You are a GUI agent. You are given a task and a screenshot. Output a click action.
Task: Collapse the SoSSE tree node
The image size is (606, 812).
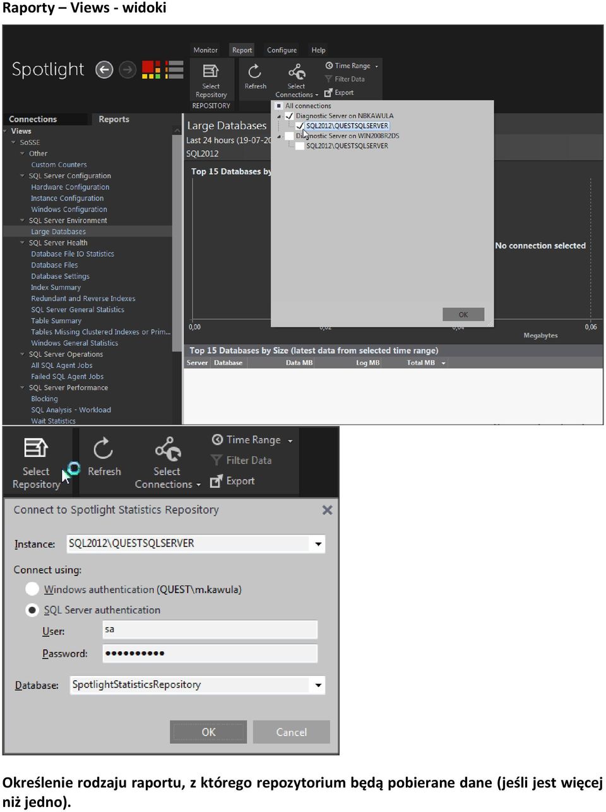14,143
